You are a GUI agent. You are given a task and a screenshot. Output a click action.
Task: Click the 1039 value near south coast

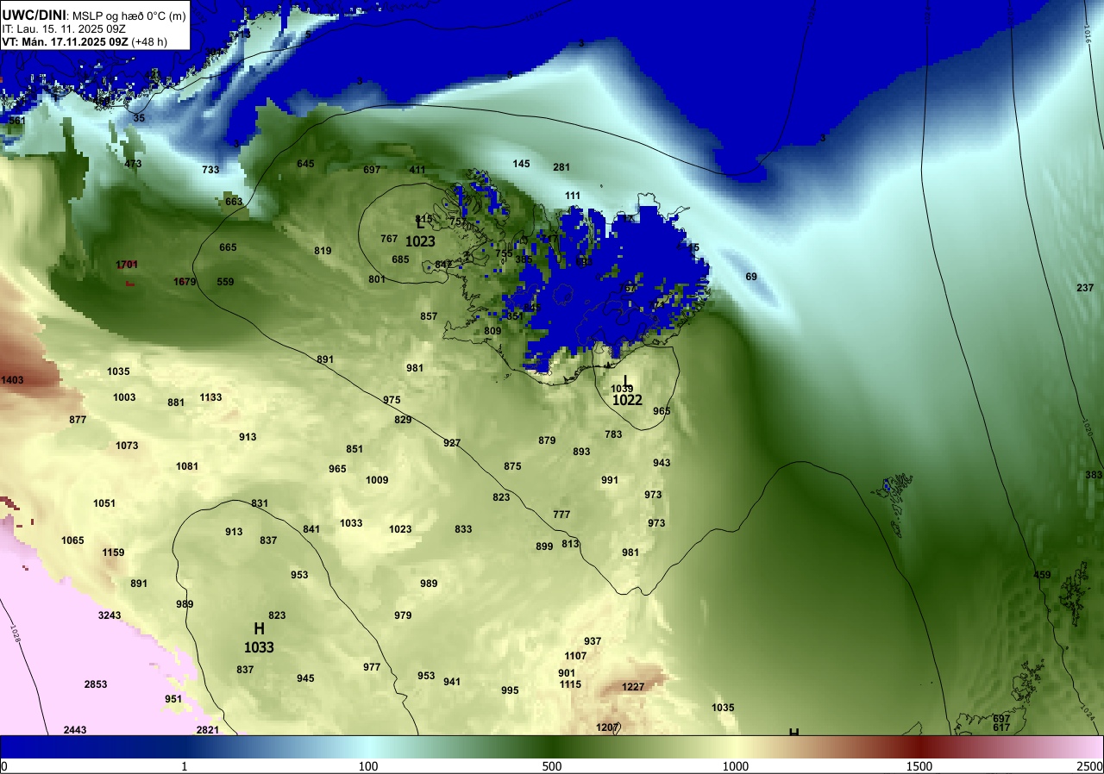point(622,389)
